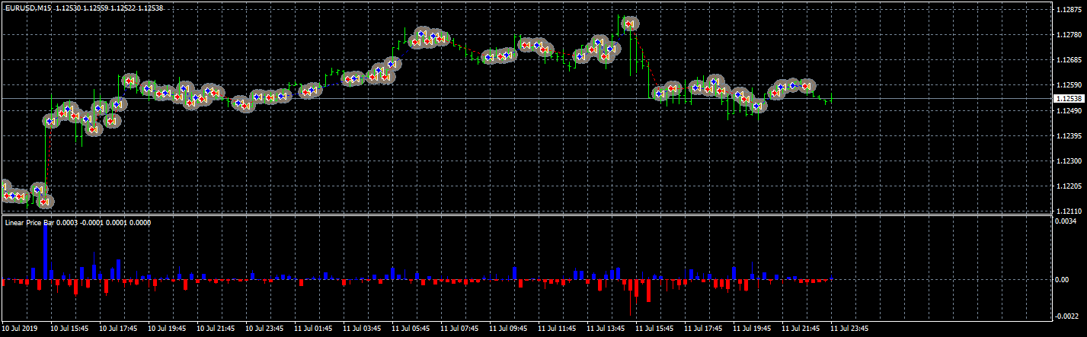Screen dimensions: 1087x337
Task: Click the 11 Jul 11:45 time label
Action: 557,329
